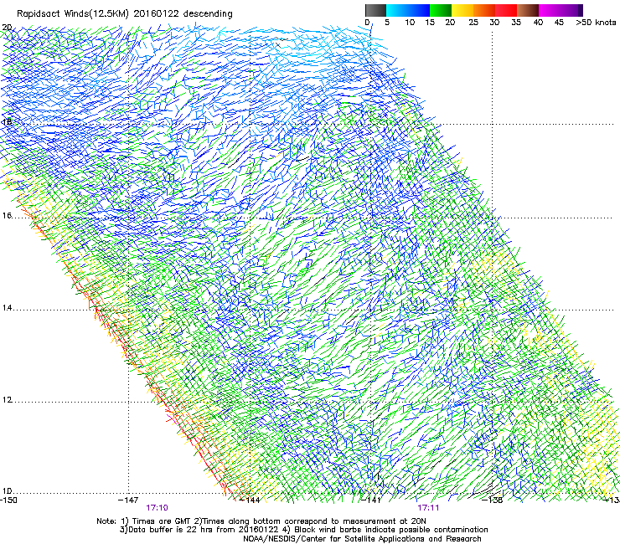Image resolution: width=620 pixels, height=544 pixels.
Task: Click the dark purple >50 knots swatch
Action: (581, 10)
